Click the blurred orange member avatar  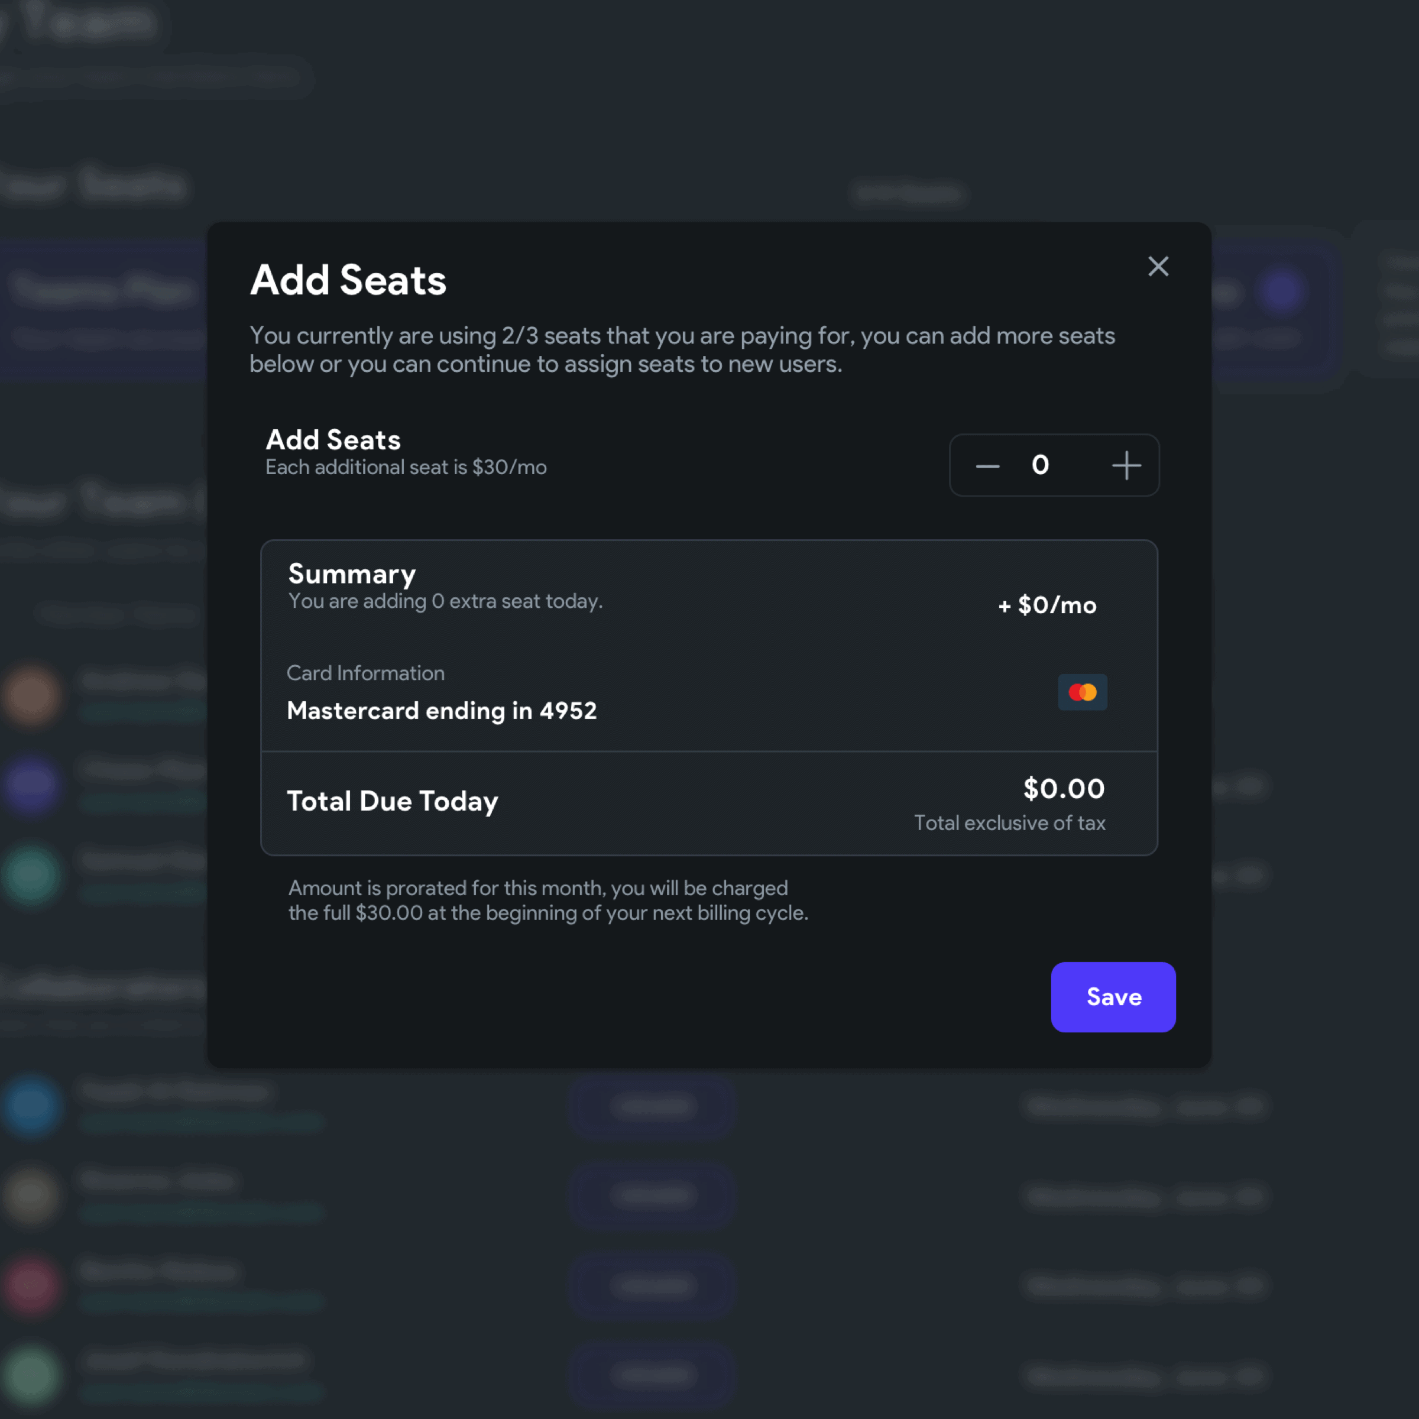(x=31, y=695)
